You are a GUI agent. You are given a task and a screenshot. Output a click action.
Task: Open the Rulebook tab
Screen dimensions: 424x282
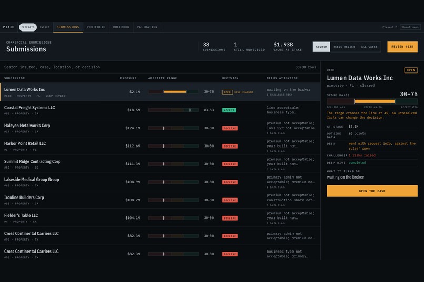121,27
